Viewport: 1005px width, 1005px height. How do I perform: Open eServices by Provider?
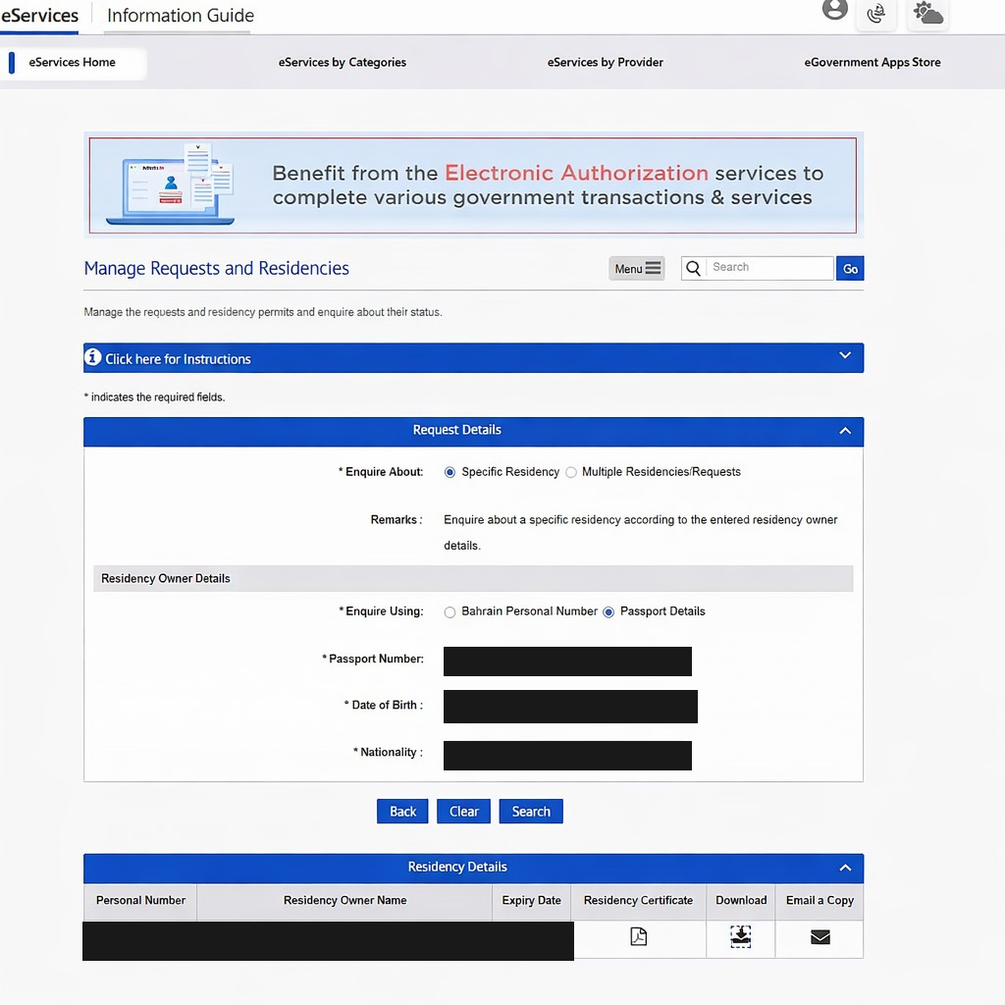605,62
